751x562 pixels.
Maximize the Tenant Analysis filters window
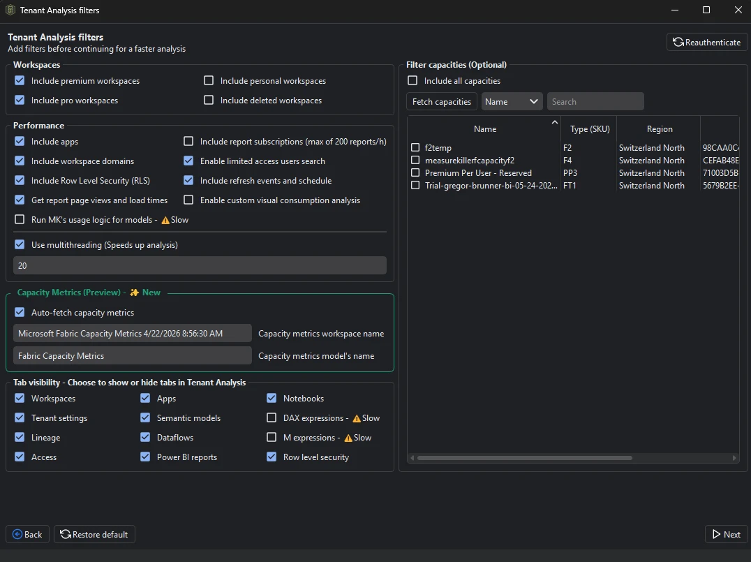[x=706, y=10]
